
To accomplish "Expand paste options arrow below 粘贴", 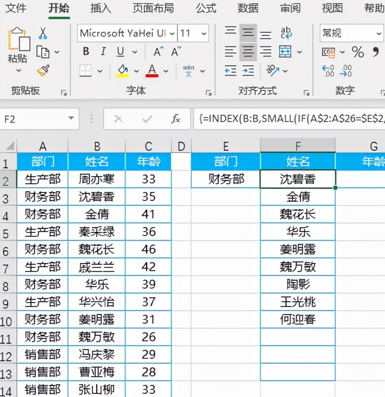I will (19, 70).
